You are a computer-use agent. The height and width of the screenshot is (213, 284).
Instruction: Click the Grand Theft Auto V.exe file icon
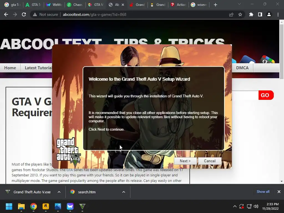click(x=8, y=192)
